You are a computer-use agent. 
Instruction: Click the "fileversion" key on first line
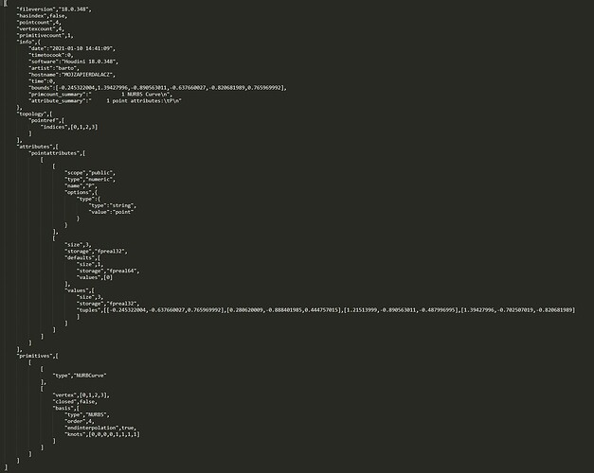pos(36,9)
